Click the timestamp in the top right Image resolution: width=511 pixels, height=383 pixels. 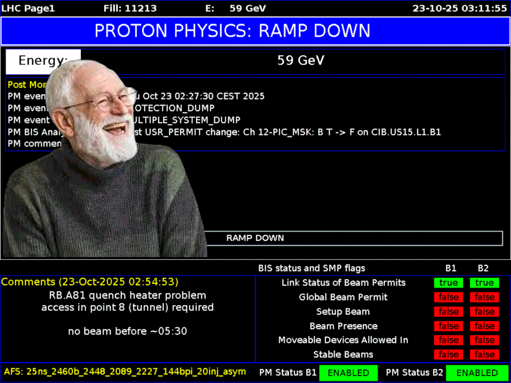click(460, 8)
